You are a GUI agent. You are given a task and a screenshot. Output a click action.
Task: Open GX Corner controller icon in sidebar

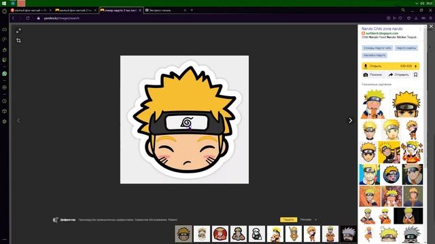(x=5, y=29)
